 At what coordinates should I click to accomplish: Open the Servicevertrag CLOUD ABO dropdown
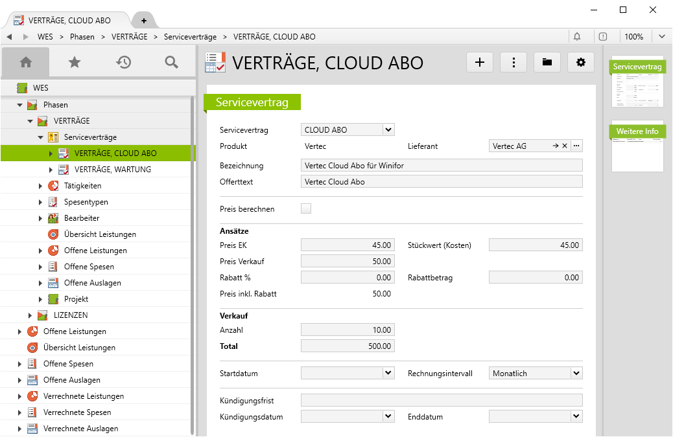[388, 130]
